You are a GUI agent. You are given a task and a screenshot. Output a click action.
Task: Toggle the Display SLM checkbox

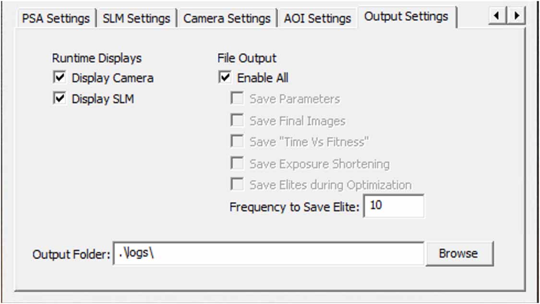pyautogui.click(x=60, y=99)
